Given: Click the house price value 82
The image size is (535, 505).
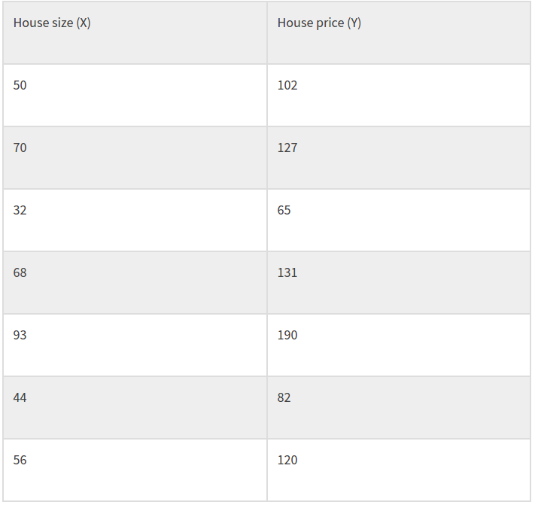Looking at the screenshot, I should (x=284, y=398).
